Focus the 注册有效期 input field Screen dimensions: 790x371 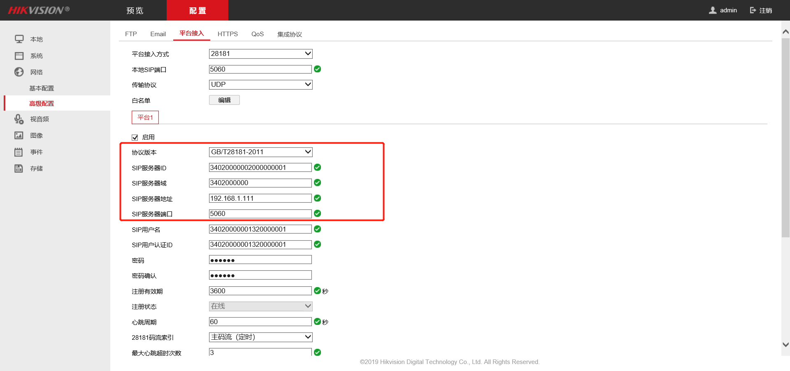coord(260,291)
